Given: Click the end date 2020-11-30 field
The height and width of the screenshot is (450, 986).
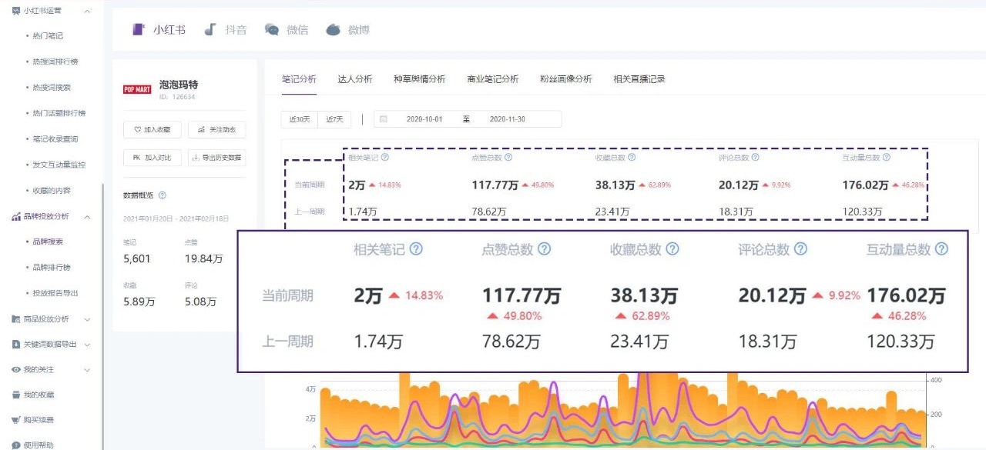Looking at the screenshot, I should pos(508,119).
